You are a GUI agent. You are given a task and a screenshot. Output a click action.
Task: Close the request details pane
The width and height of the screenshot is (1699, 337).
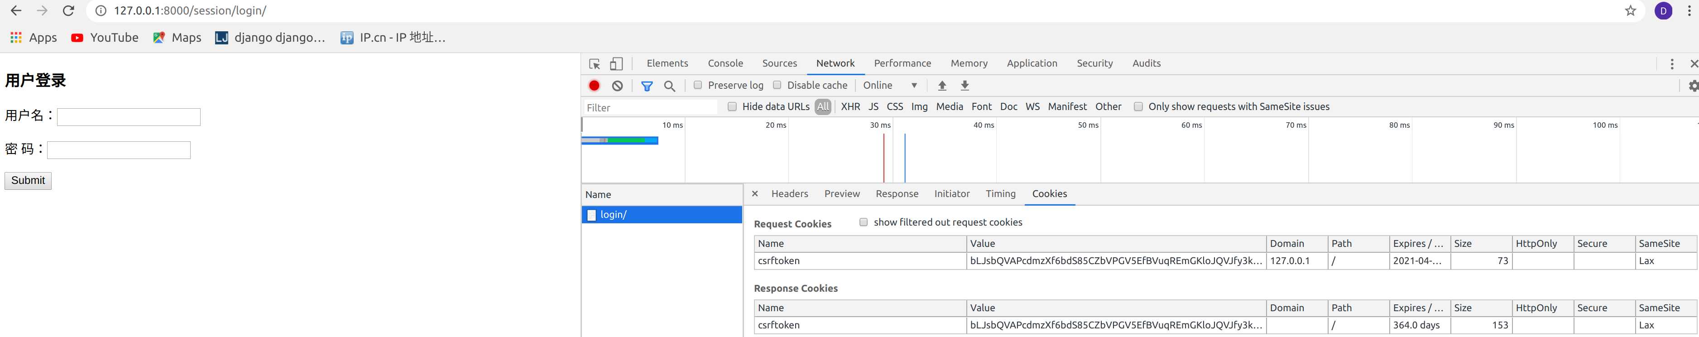pos(754,194)
